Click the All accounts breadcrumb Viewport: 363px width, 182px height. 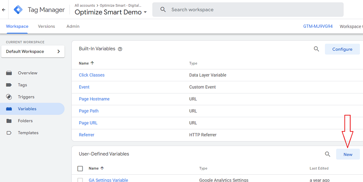click(x=85, y=5)
